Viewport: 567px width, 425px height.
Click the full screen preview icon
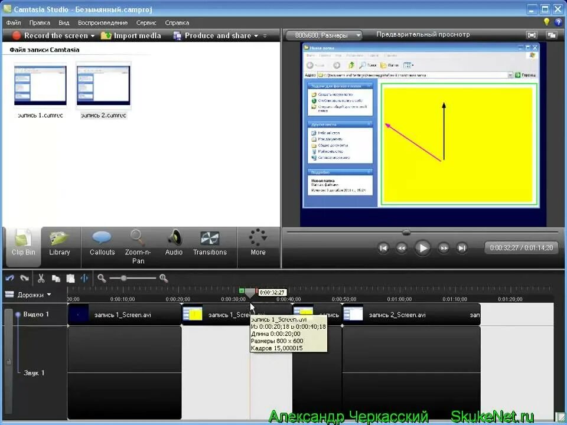(532, 35)
